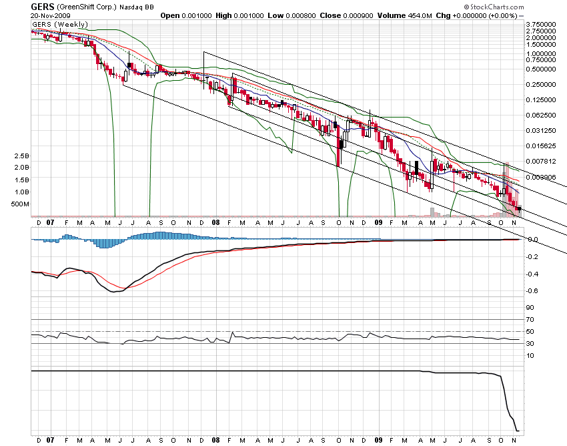Select the RSI 30 level label
The width and height of the screenshot is (567, 446).
point(530,343)
